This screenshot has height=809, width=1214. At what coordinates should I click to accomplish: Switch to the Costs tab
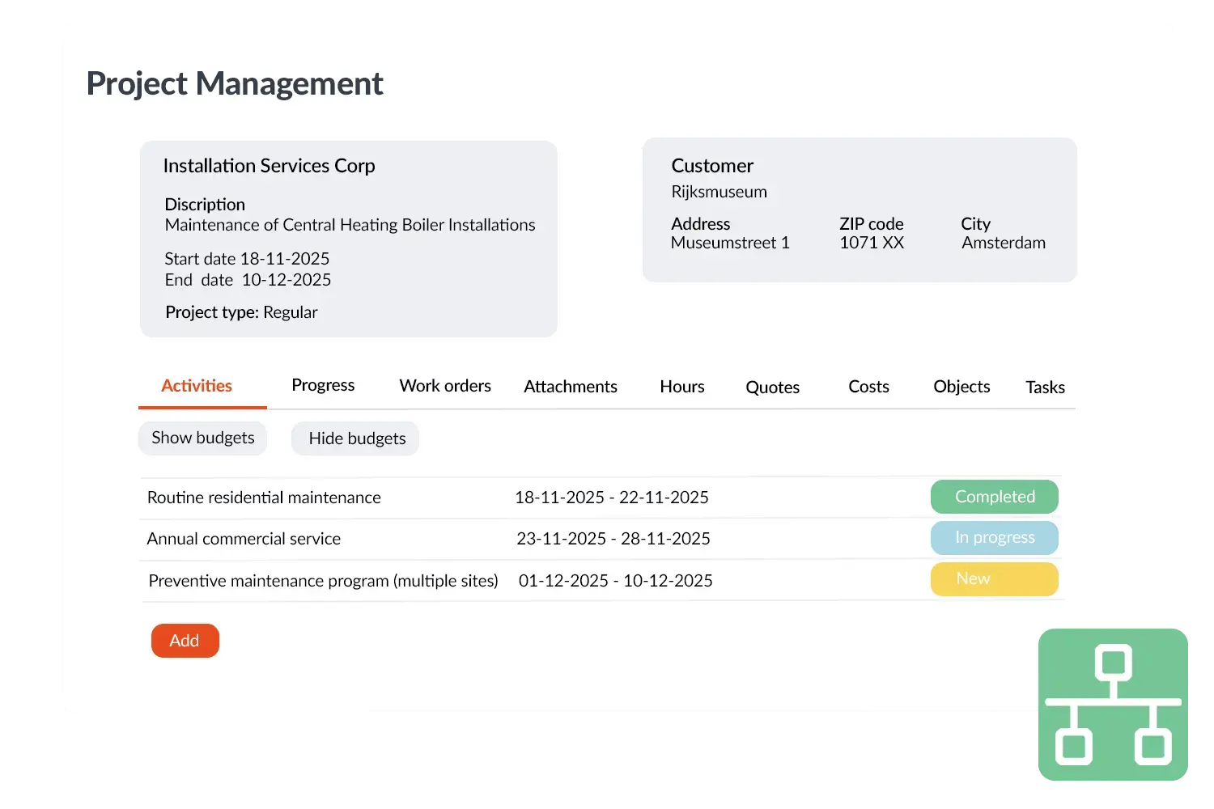(868, 387)
